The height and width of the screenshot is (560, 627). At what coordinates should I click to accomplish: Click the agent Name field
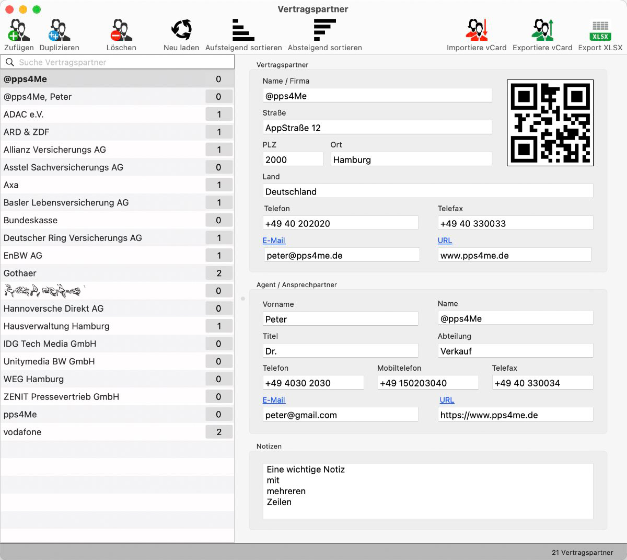(515, 318)
